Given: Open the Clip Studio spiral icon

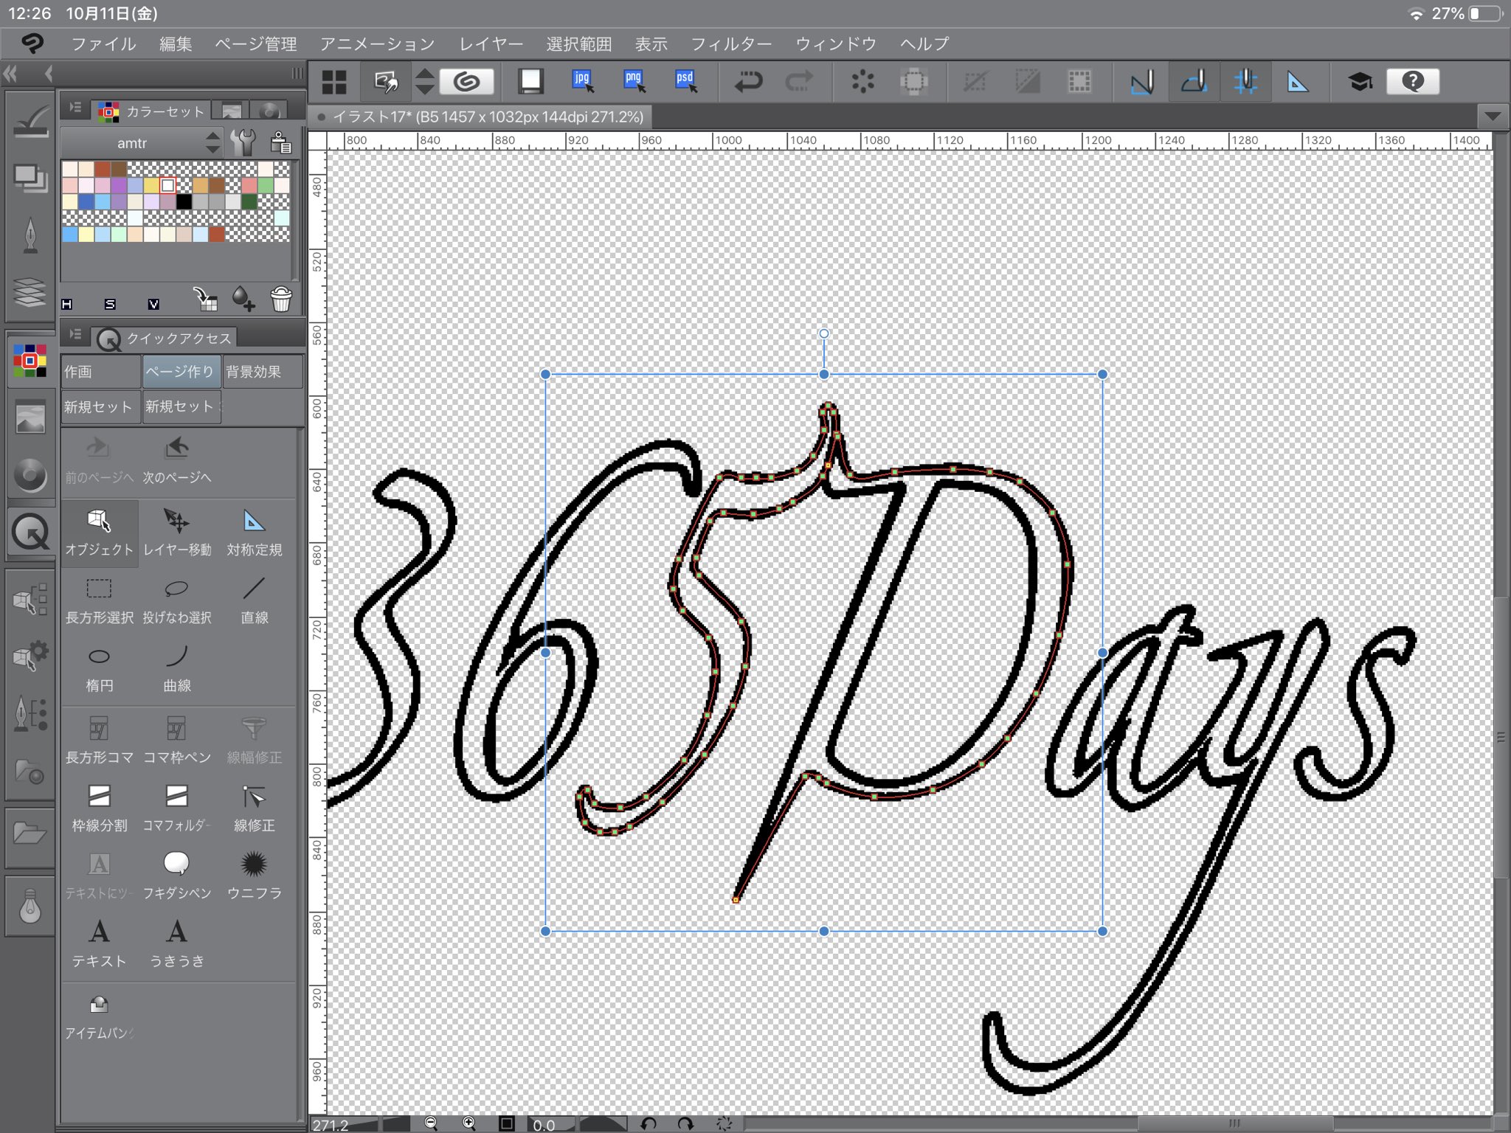Looking at the screenshot, I should (x=466, y=81).
